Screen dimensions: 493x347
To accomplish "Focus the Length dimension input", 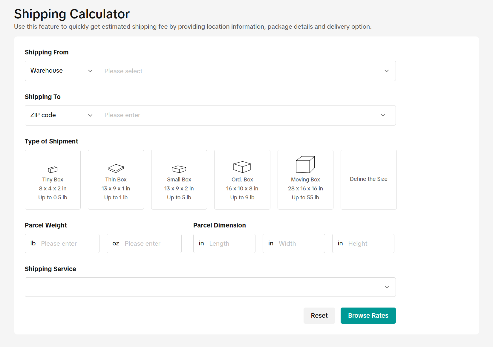I will pyautogui.click(x=230, y=244).
